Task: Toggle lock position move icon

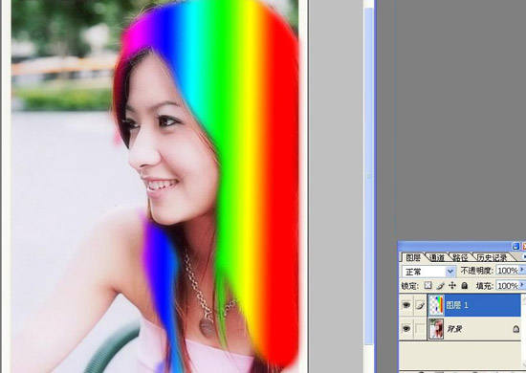Action: click(x=452, y=285)
